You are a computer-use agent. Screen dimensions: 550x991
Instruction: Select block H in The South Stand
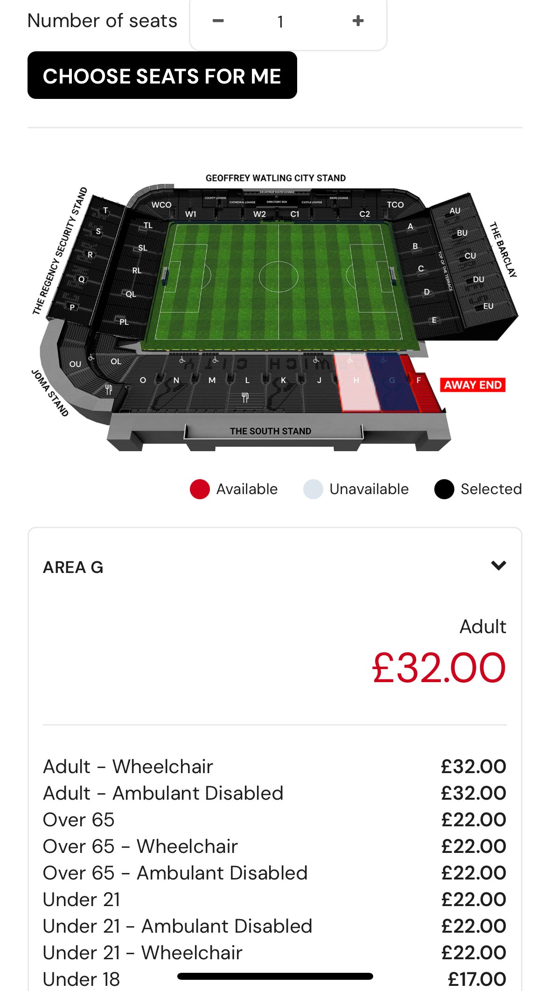point(357,385)
